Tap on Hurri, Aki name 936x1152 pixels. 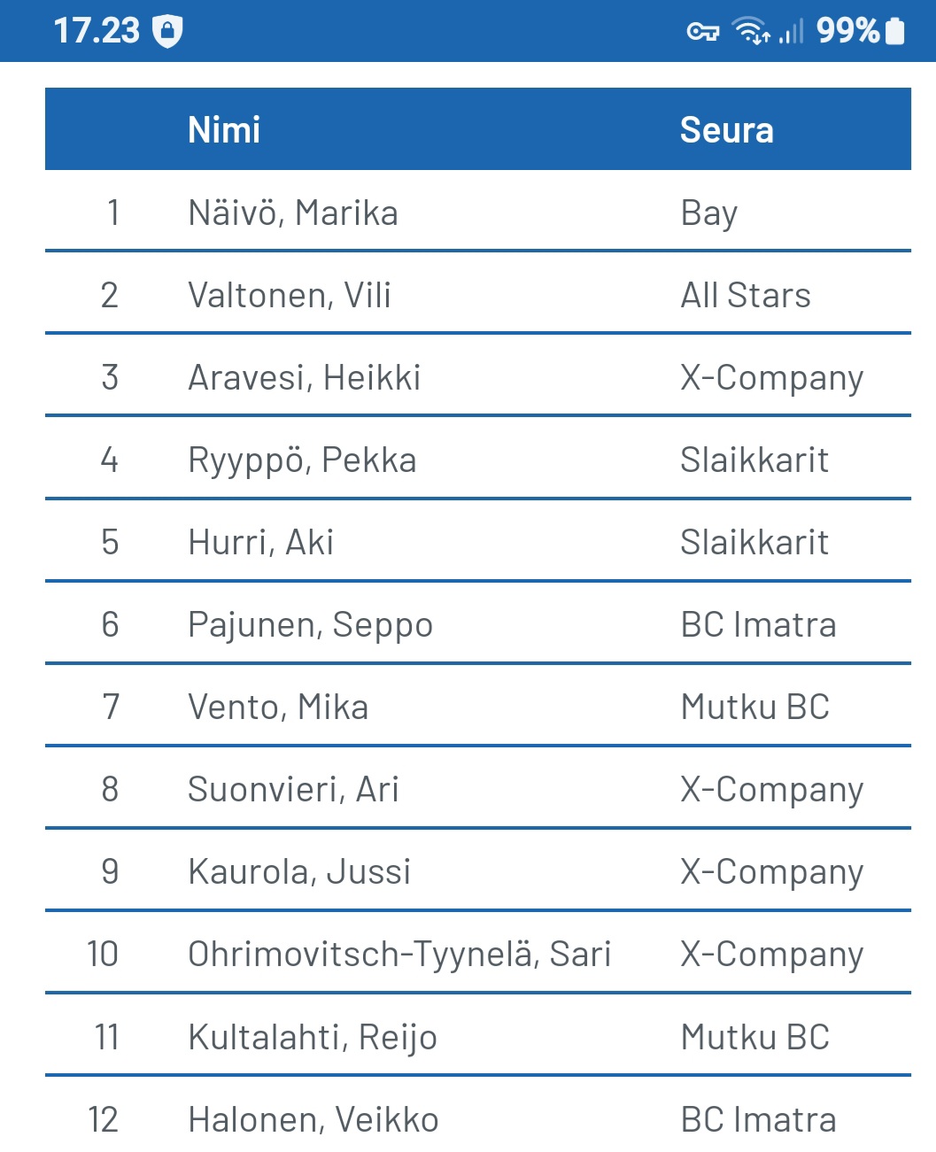point(260,542)
